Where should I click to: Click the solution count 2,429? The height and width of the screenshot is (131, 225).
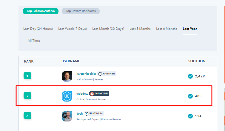[x=200, y=76]
